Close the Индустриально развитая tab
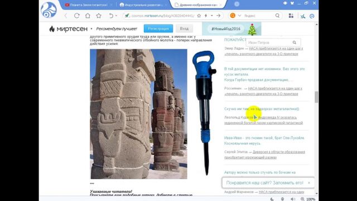Viewport: 357px width, 201px height. (166, 5)
